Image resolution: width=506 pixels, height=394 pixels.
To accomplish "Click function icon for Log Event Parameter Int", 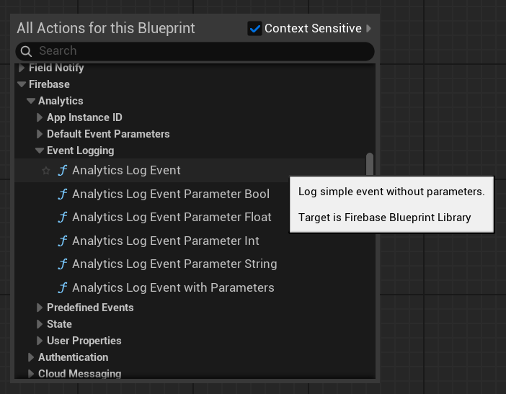I will tap(63, 241).
